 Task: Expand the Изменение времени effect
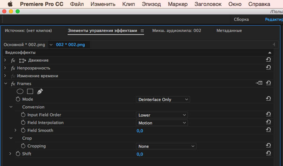(5, 76)
